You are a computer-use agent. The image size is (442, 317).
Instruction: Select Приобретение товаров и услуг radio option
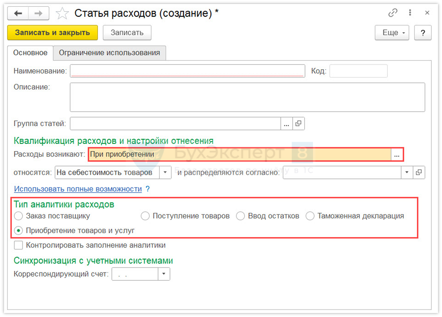(x=19, y=231)
